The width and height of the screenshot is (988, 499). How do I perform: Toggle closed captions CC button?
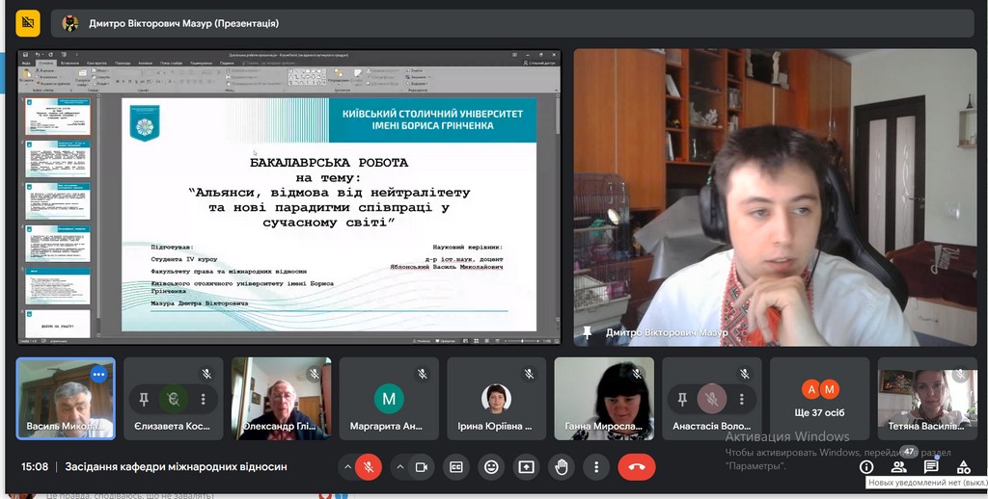[456, 467]
